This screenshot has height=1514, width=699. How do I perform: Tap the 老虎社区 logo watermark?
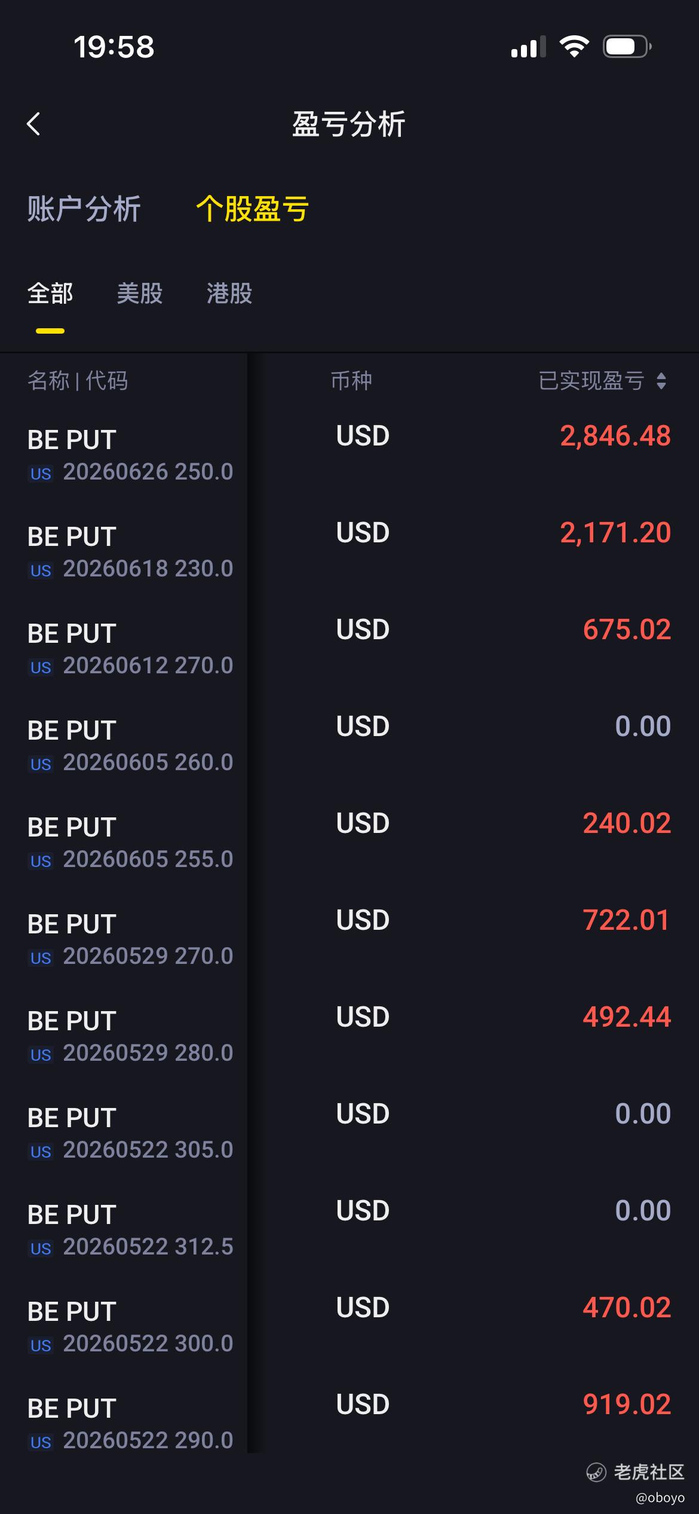(x=635, y=1472)
